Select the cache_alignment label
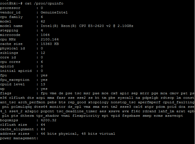The image size is (195, 144). pos(17,129)
